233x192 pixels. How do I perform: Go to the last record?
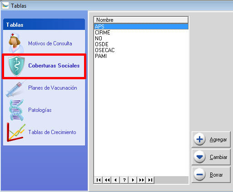point(150,180)
